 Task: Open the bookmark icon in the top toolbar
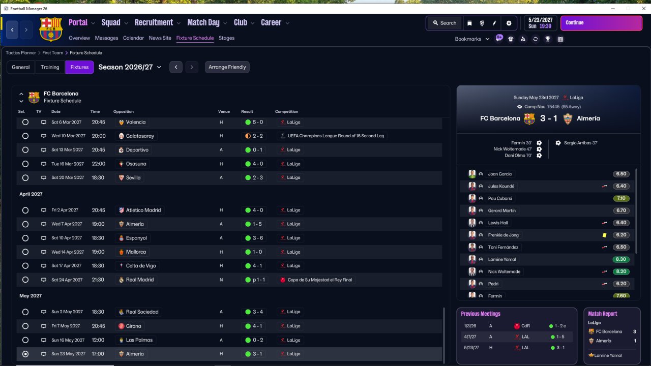[x=469, y=23]
